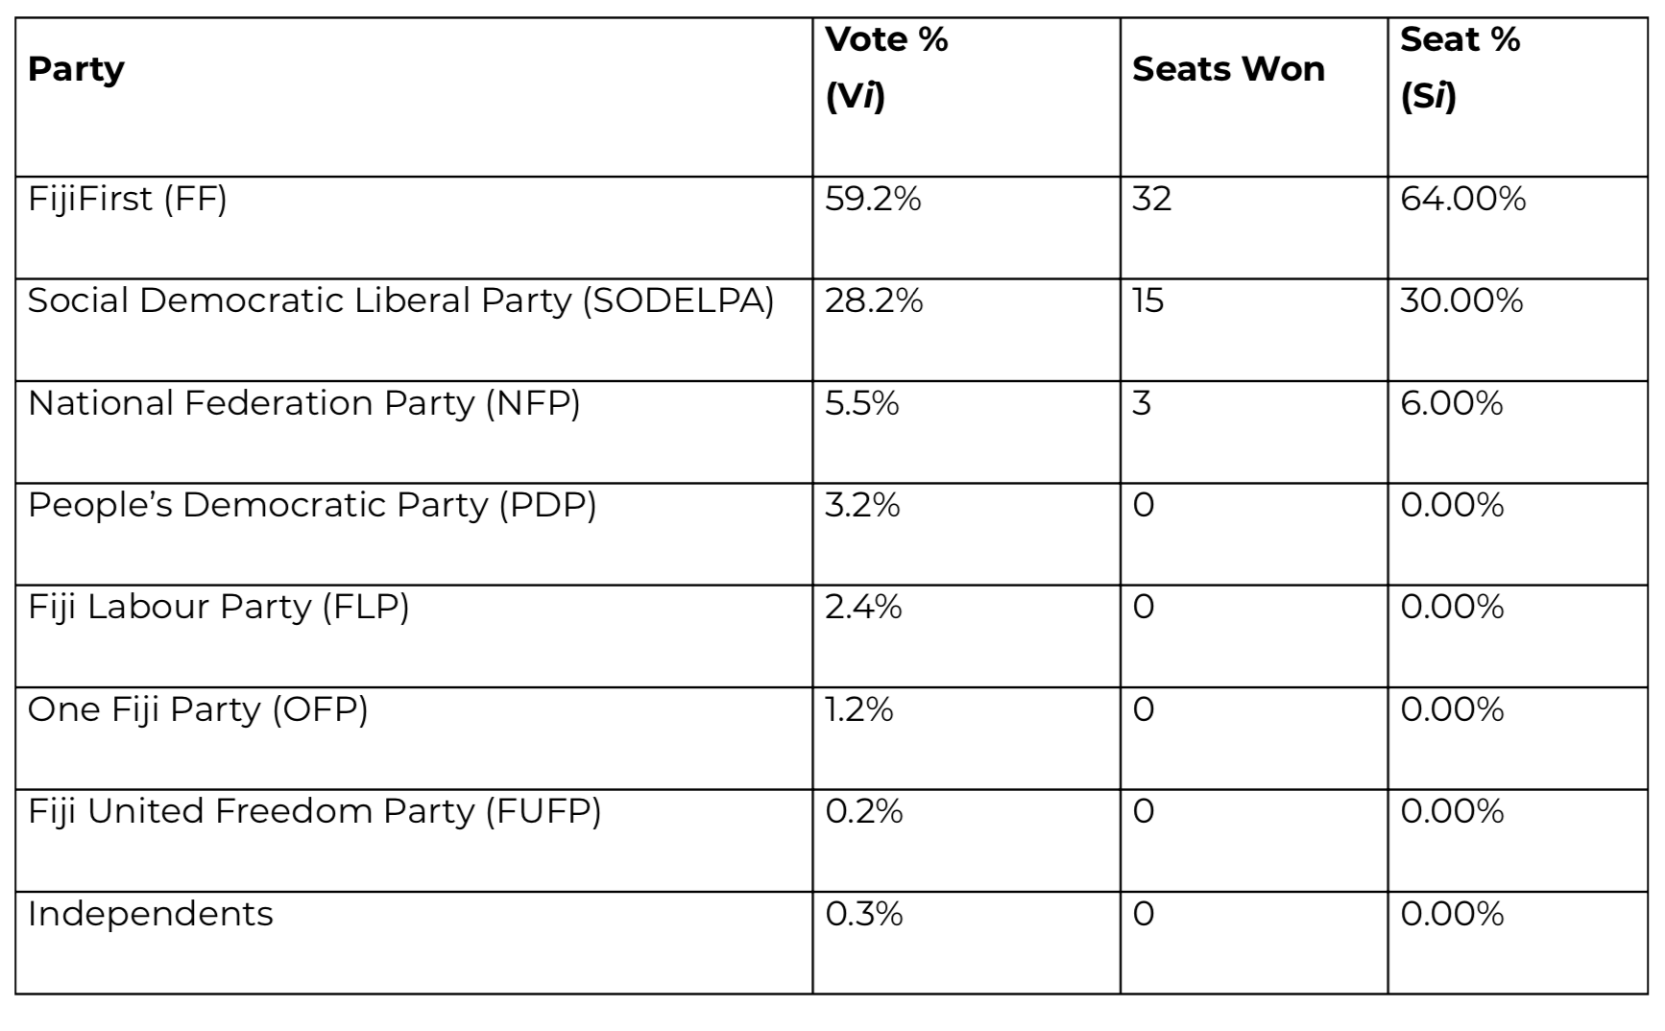
Task: Select the 6.00% seat share cell
Action: 1452,403
